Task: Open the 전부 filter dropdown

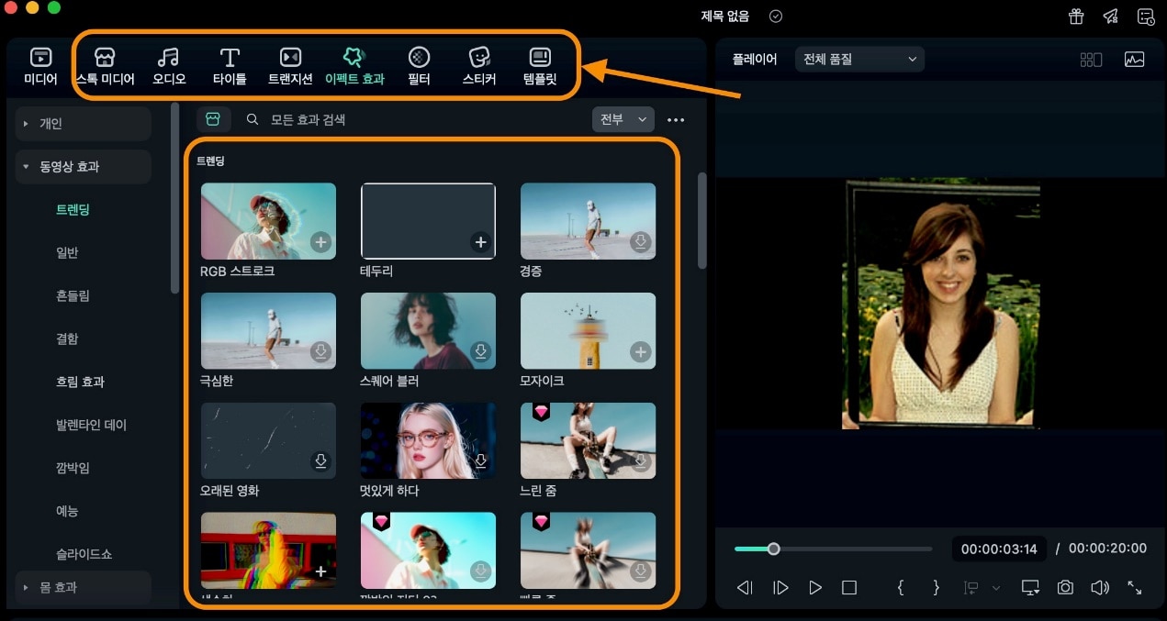Action: pyautogui.click(x=623, y=119)
